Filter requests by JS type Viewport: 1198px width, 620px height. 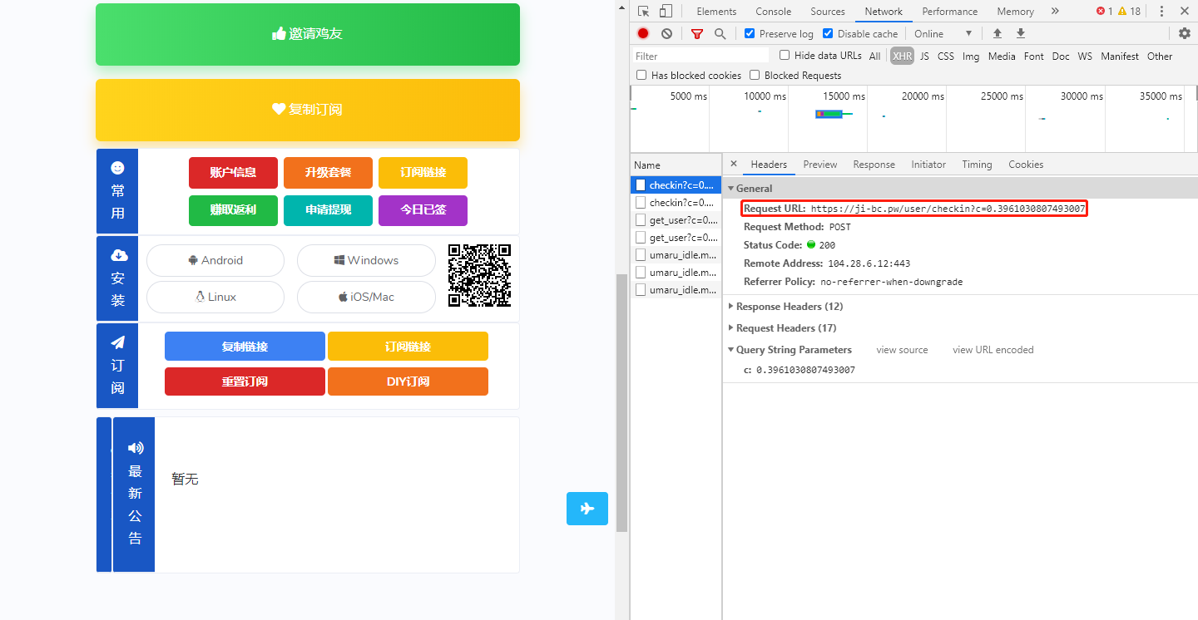[x=924, y=56]
